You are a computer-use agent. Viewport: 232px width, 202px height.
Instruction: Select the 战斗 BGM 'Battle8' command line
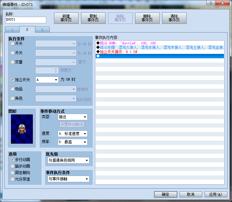160,43
